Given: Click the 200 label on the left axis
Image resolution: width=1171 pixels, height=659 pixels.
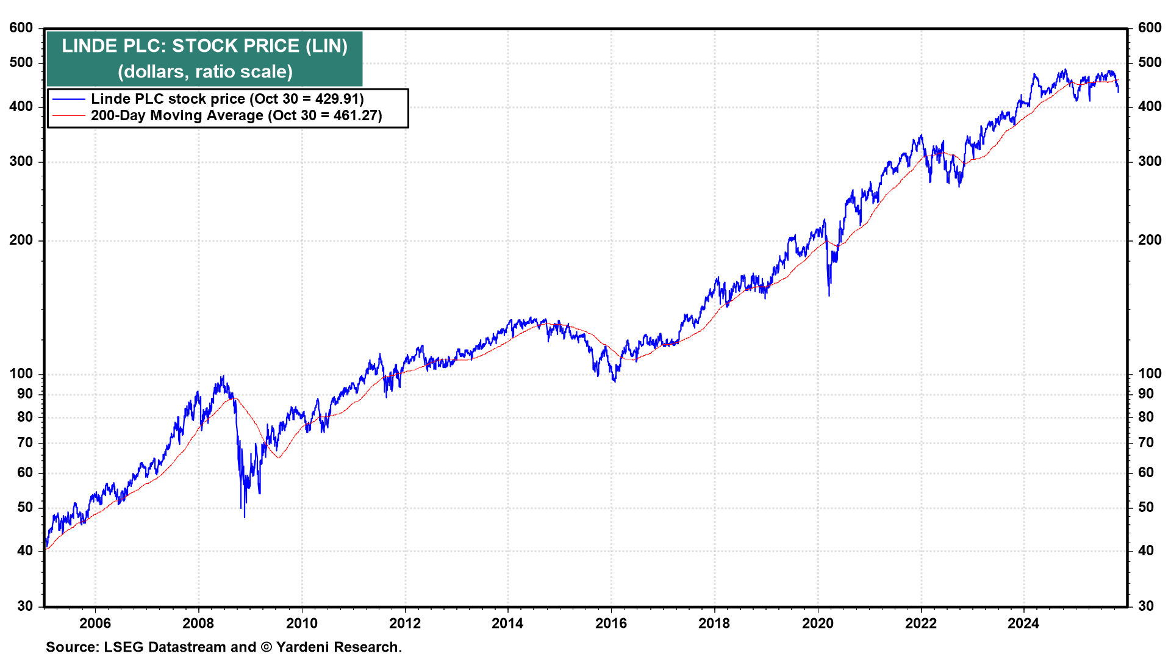Looking at the screenshot, I should click(x=21, y=240).
